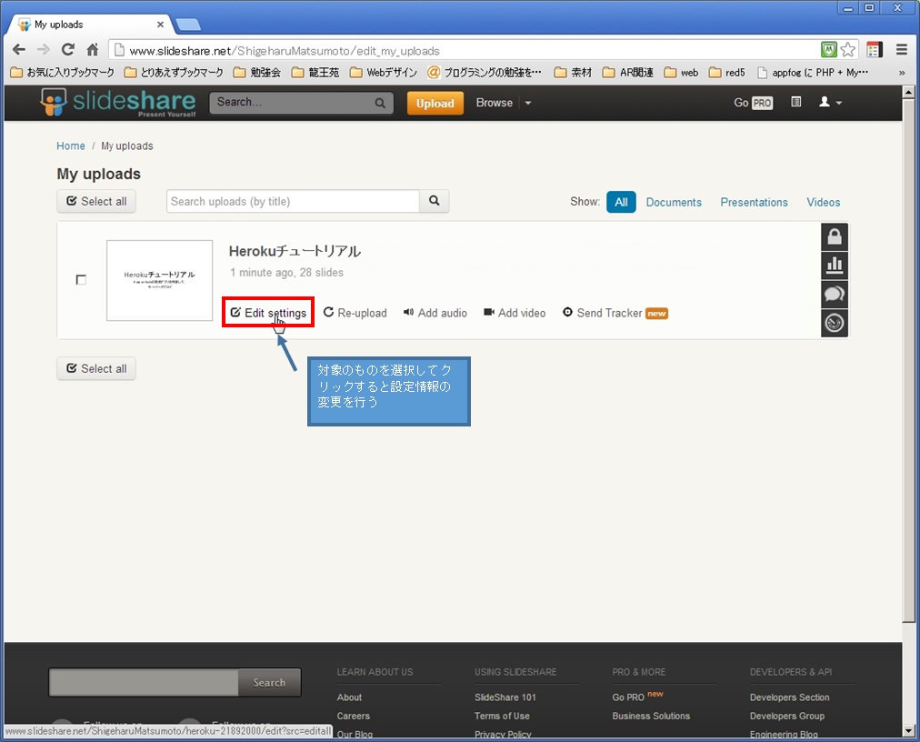Open Business Solutions footer link
This screenshot has height=742, width=920.
tap(651, 716)
